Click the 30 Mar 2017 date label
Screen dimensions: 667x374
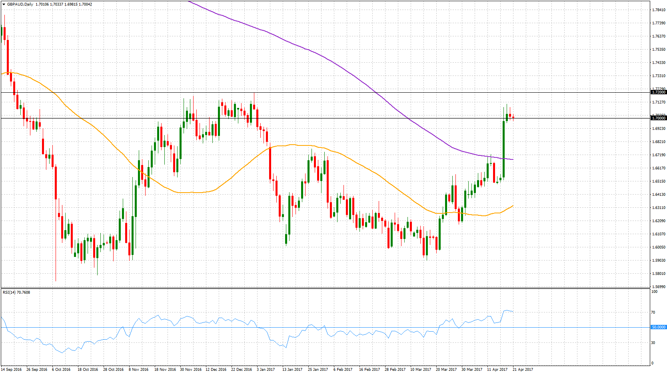click(x=472, y=370)
